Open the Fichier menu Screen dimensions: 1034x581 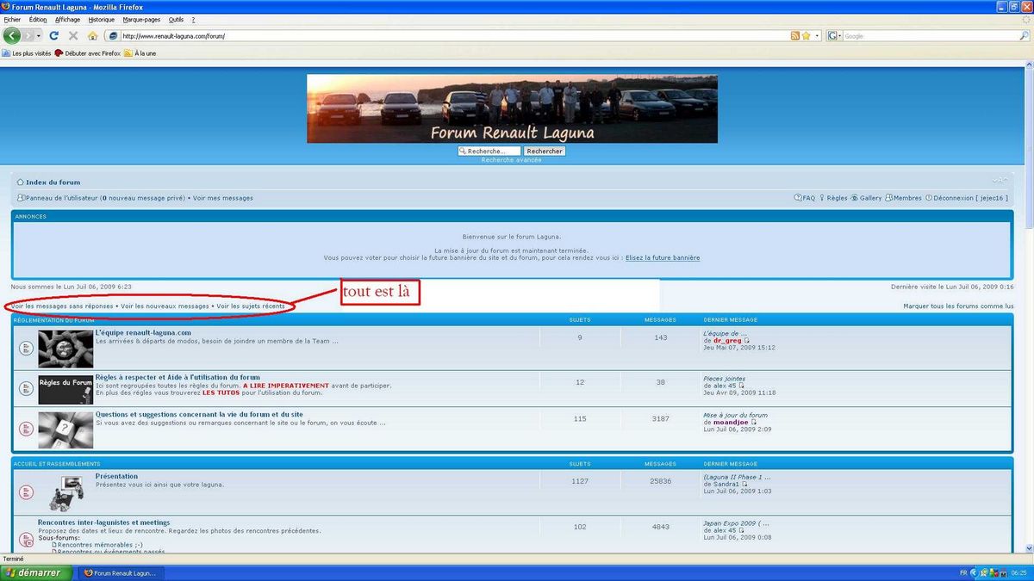[x=12, y=19]
